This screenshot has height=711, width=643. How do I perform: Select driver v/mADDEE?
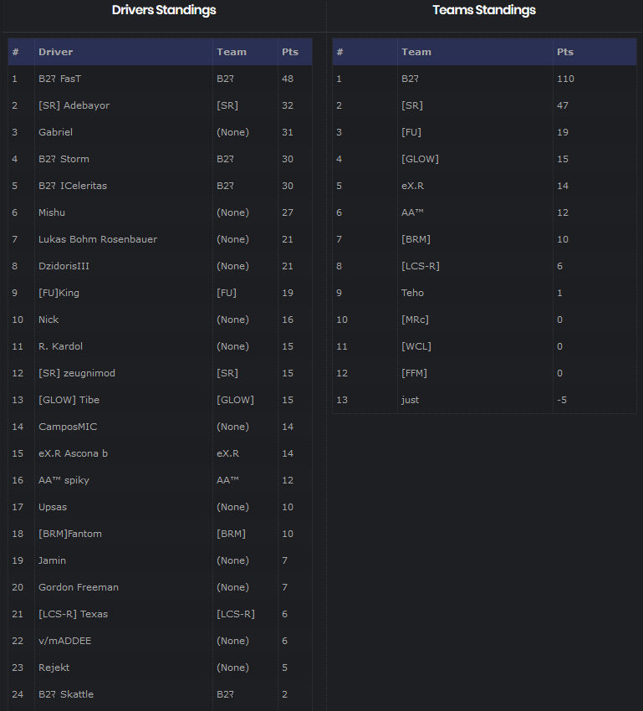pyautogui.click(x=64, y=641)
